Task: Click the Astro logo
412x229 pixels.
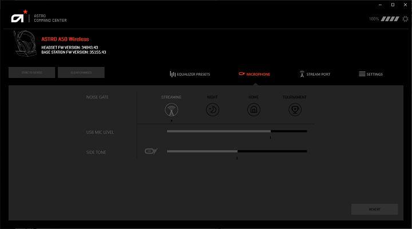Action: 19,16
